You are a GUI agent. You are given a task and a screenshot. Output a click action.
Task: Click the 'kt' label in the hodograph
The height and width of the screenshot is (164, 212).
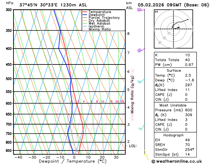[156, 11]
